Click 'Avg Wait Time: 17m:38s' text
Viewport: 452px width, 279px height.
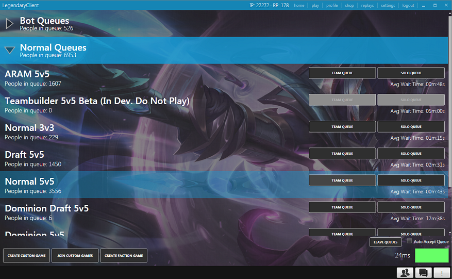pyautogui.click(x=417, y=219)
